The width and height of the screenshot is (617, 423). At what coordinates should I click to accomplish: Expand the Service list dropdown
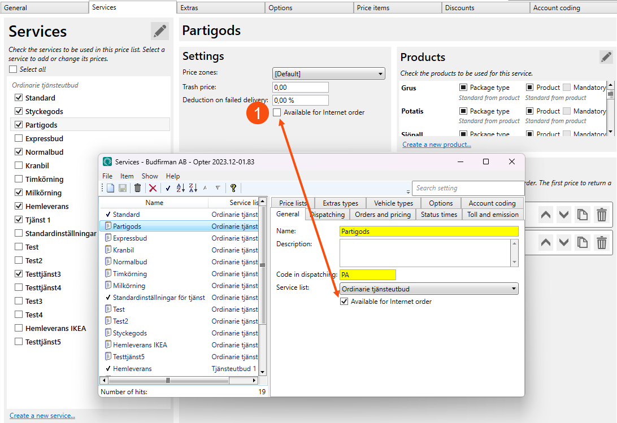[x=429, y=289]
